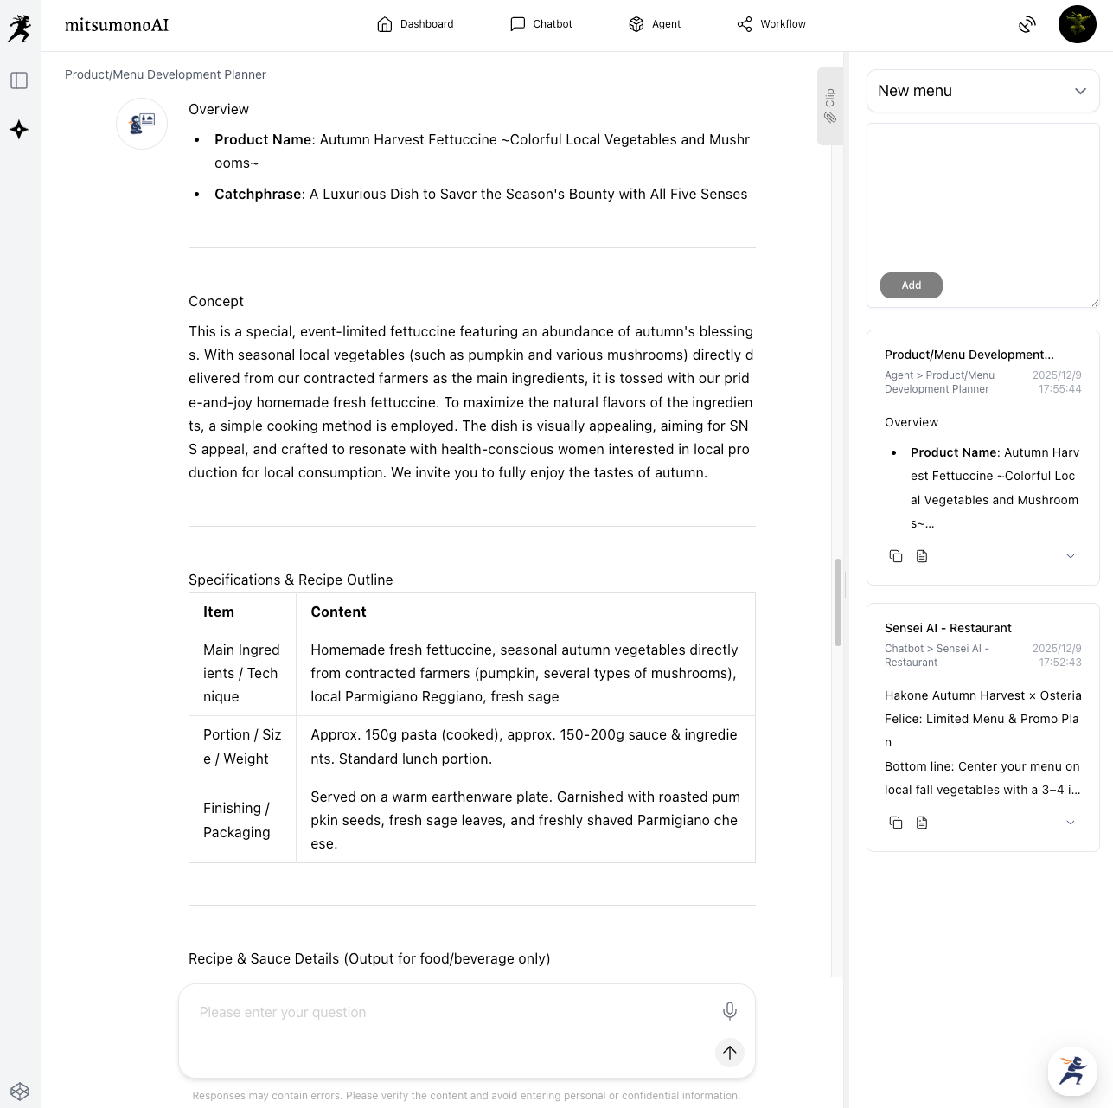Toggle the Clip side panel tab

(829, 106)
